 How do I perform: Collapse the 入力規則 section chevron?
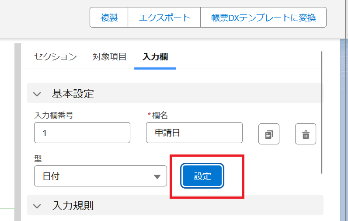(37, 205)
